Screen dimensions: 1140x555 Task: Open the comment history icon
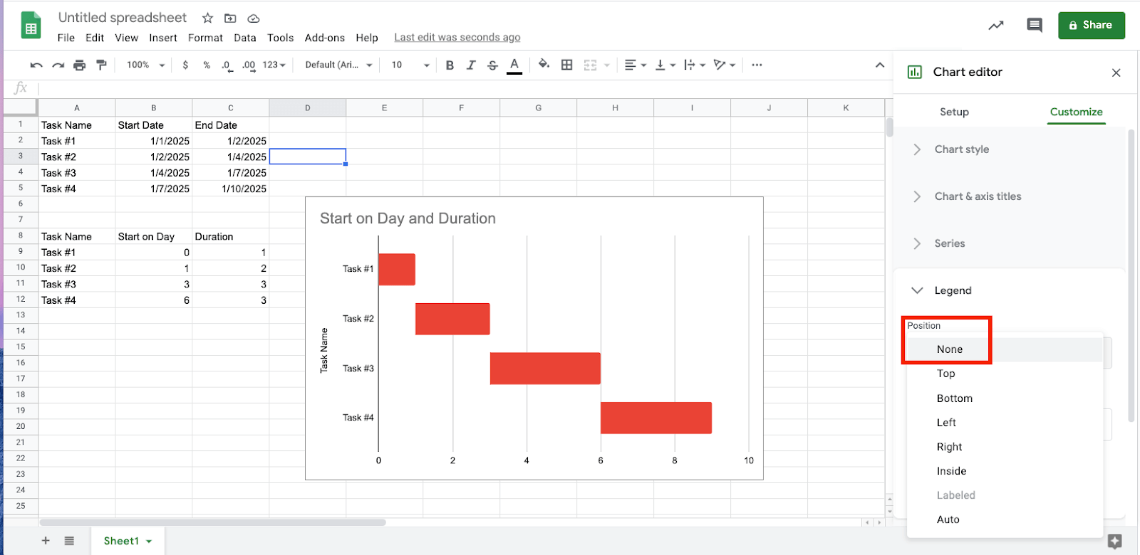coord(1034,26)
